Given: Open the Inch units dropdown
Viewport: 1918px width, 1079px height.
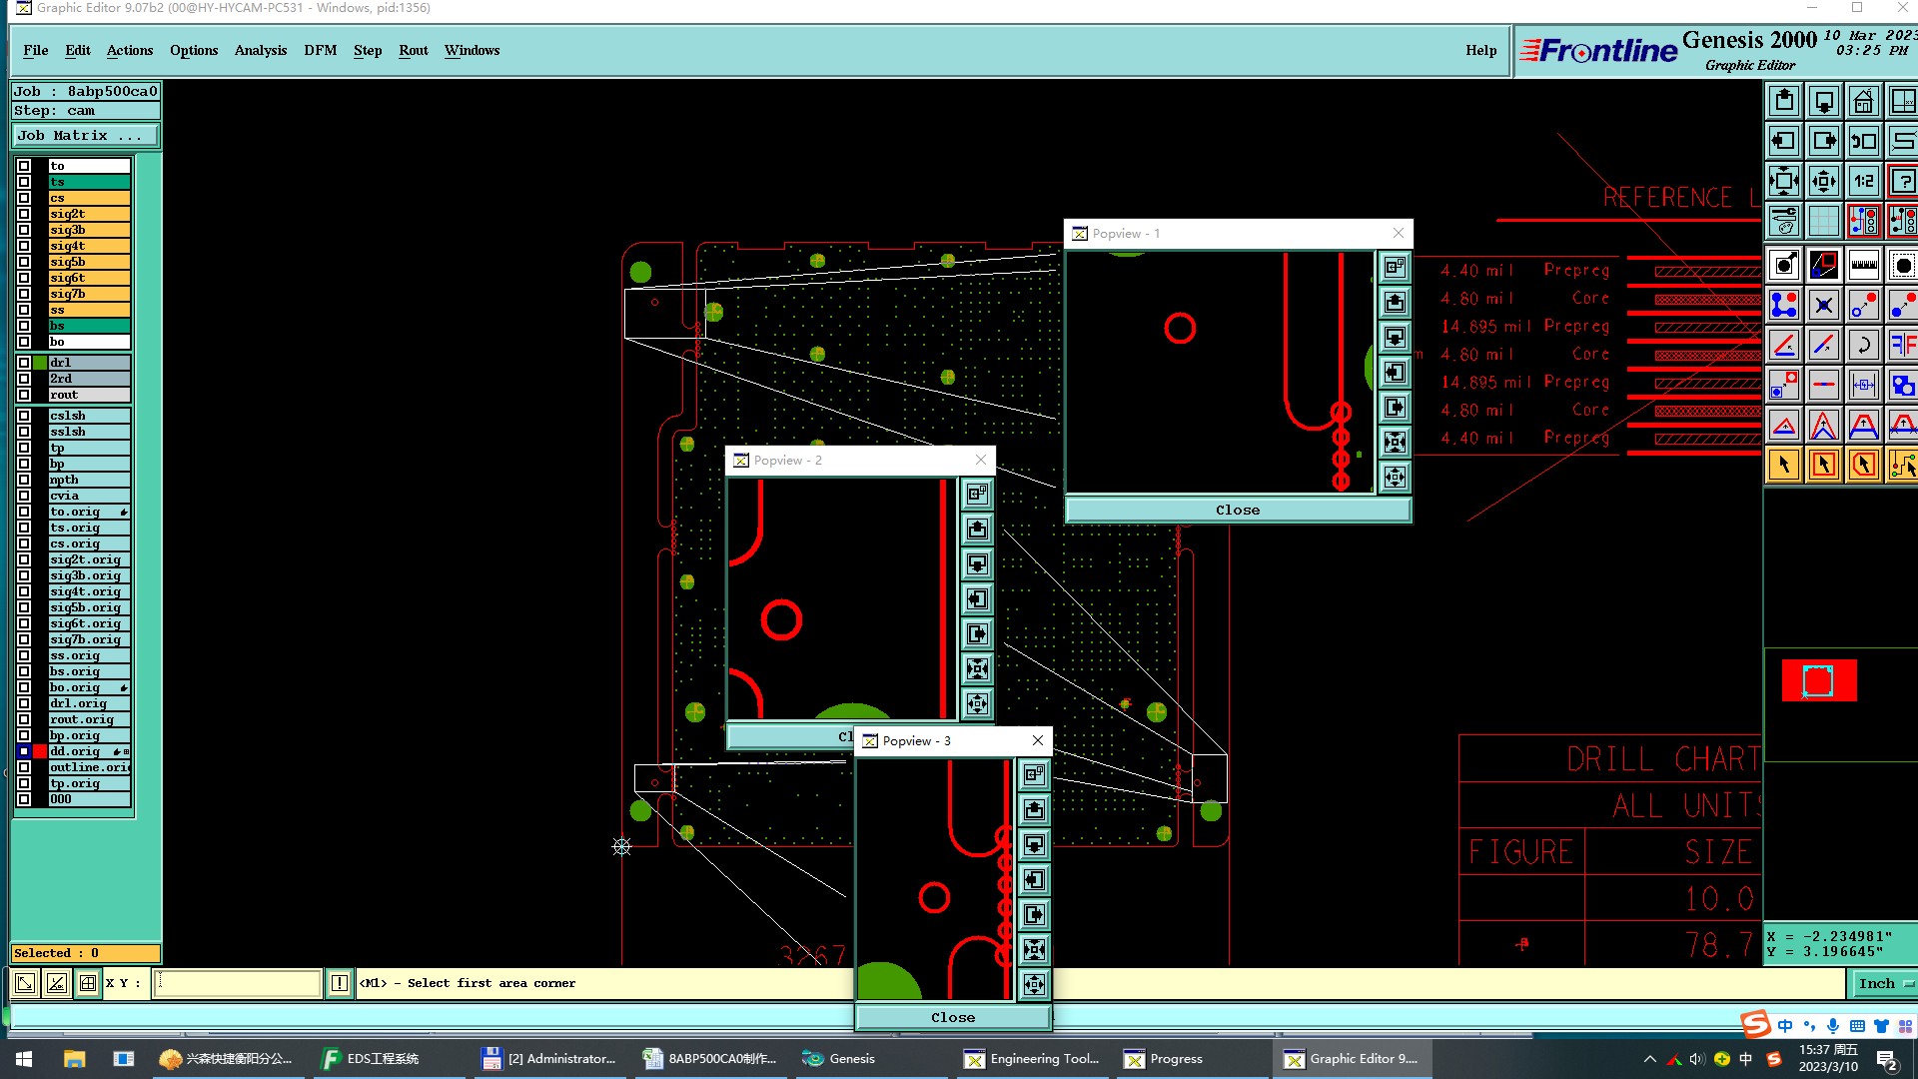Looking at the screenshot, I should click(1884, 984).
